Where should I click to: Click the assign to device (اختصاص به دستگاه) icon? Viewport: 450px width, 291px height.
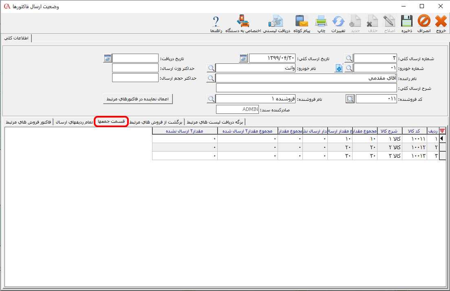[x=243, y=21]
